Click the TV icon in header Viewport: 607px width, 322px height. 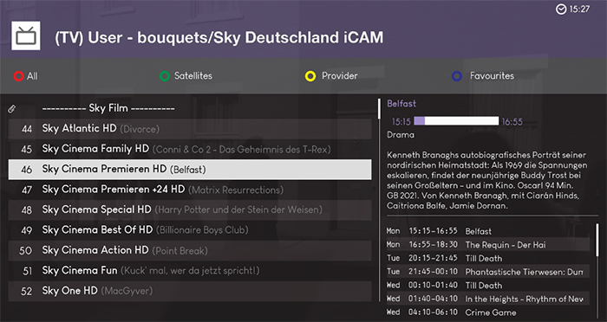pos(25,35)
